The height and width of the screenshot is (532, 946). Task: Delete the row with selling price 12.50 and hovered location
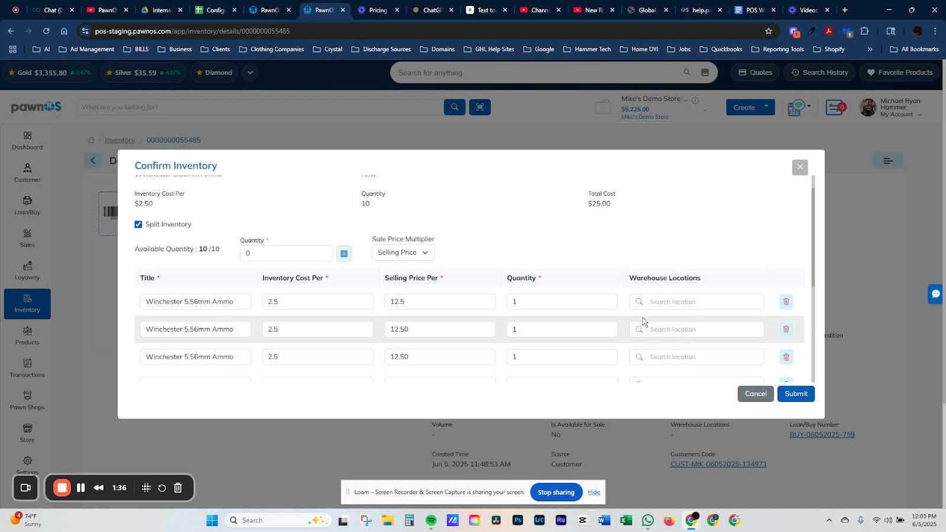(x=786, y=329)
